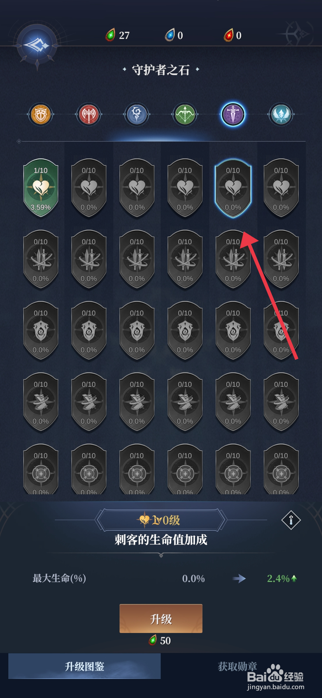The image size is (322, 698).
Task: Select the purple dagger assassin class icon
Action: 233,114
